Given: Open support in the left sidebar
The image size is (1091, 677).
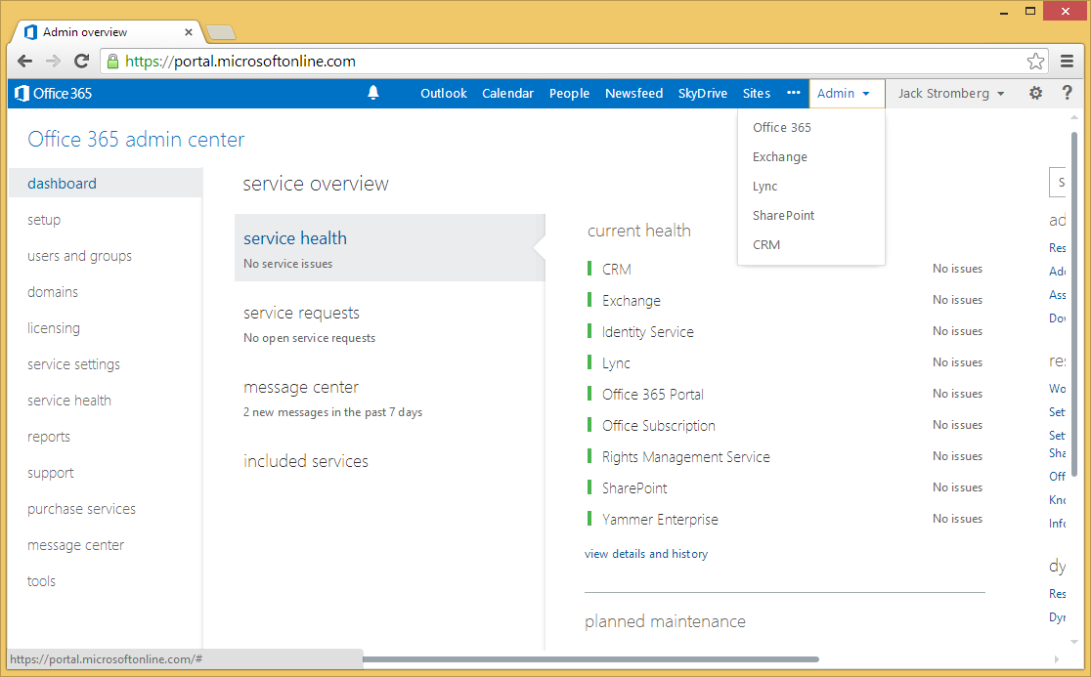Looking at the screenshot, I should pos(50,473).
